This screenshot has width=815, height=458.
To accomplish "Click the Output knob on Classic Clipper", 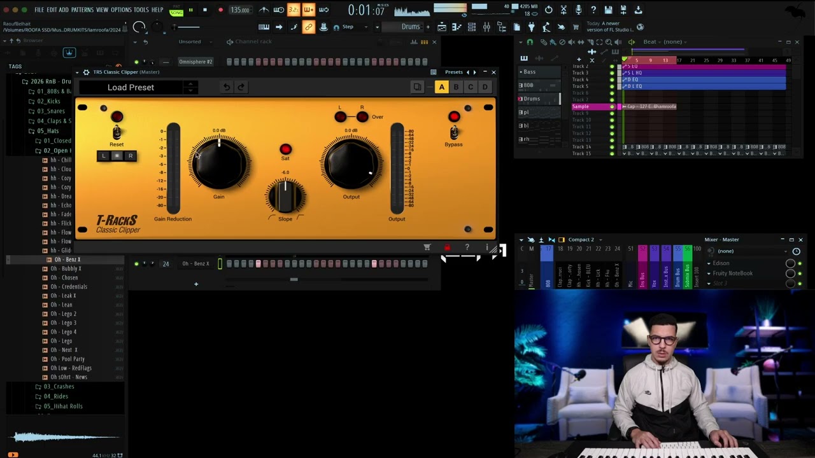I will click(x=351, y=163).
